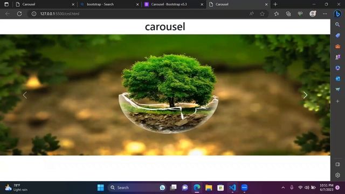The width and height of the screenshot is (345, 194).
Task: Click the carousel tree image
Action: [165, 95]
